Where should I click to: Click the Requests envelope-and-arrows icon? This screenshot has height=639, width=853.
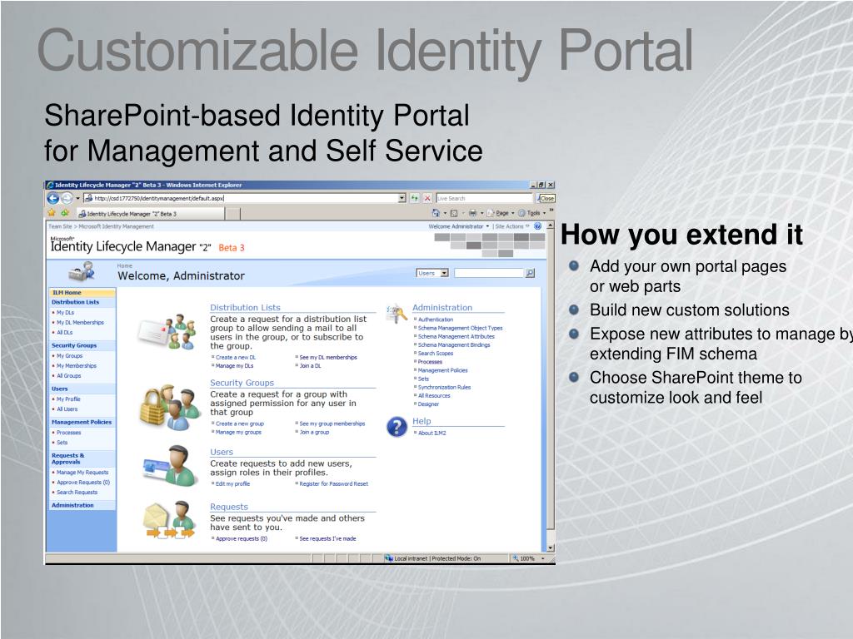coord(170,520)
